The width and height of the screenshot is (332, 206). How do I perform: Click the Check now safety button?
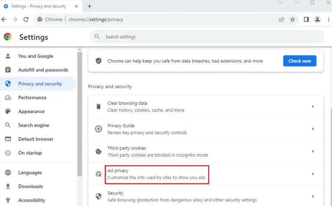(x=300, y=61)
